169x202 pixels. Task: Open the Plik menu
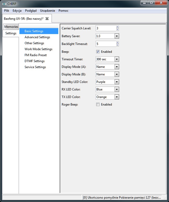[x=6, y=11]
